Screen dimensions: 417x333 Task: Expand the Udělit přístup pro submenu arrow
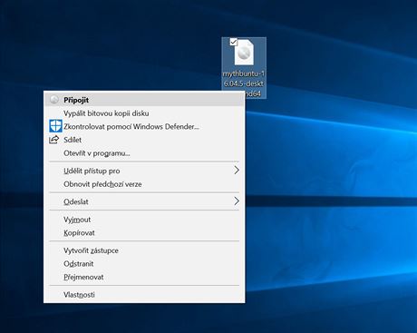coord(237,171)
